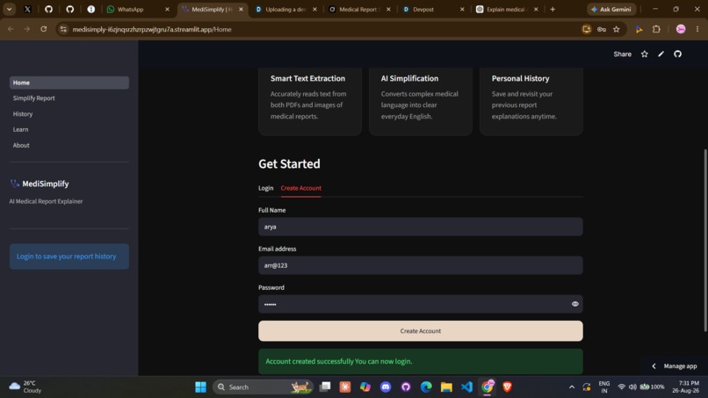Open the second GitHub pinned tab
This screenshot has height=398, width=708.
(x=69, y=9)
